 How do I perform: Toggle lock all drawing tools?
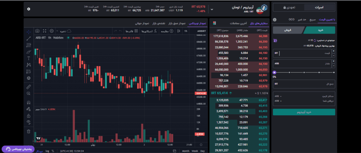pyautogui.click(x=29, y=116)
